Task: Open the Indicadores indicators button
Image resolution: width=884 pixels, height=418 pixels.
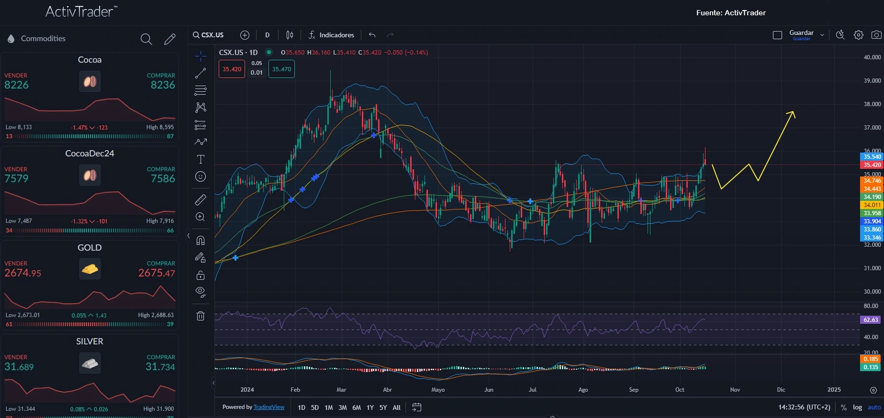Action: tap(331, 35)
